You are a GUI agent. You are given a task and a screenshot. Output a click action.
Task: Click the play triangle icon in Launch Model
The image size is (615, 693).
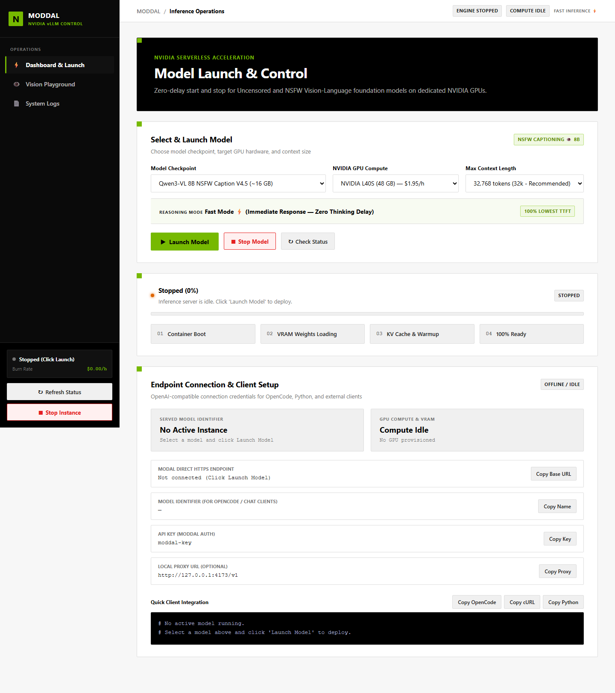(x=163, y=242)
